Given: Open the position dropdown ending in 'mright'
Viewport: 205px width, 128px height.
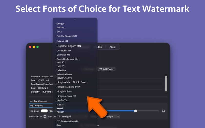Looking at the screenshot, I should click(x=110, y=116).
